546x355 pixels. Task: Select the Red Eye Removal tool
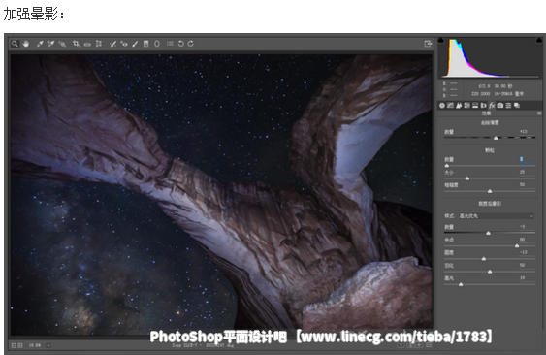124,44
